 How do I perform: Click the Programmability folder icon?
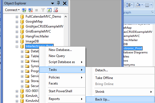click(27, 71)
